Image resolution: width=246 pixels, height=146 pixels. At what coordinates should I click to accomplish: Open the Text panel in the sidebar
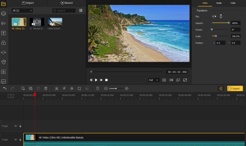pyautogui.click(x=3, y=33)
